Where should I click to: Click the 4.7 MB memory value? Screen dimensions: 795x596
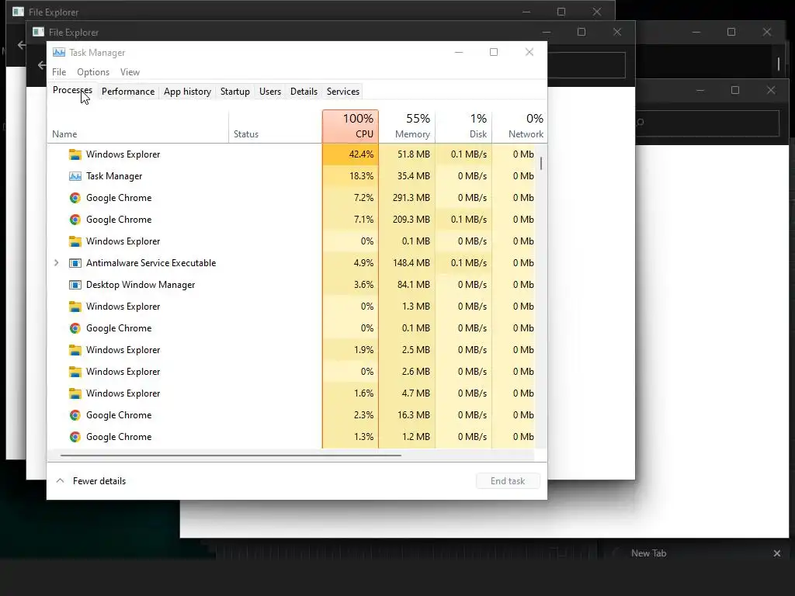(416, 393)
